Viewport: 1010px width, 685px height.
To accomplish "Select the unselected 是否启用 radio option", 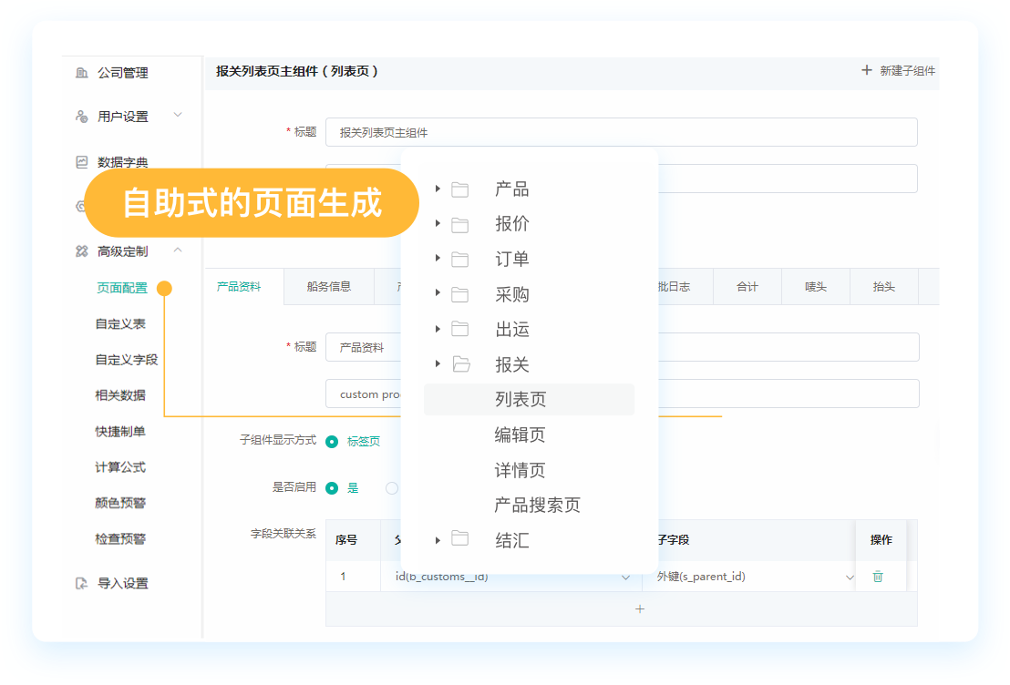I will pos(392,488).
